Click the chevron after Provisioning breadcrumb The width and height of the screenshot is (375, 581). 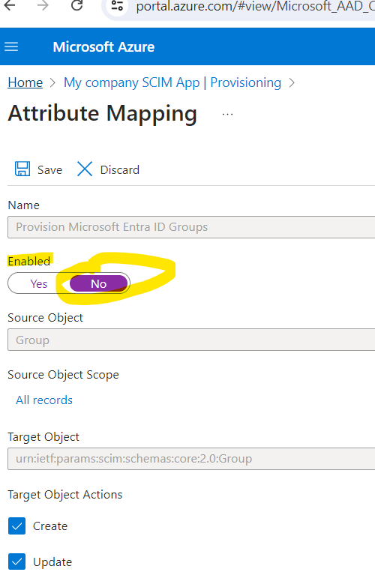(x=292, y=82)
